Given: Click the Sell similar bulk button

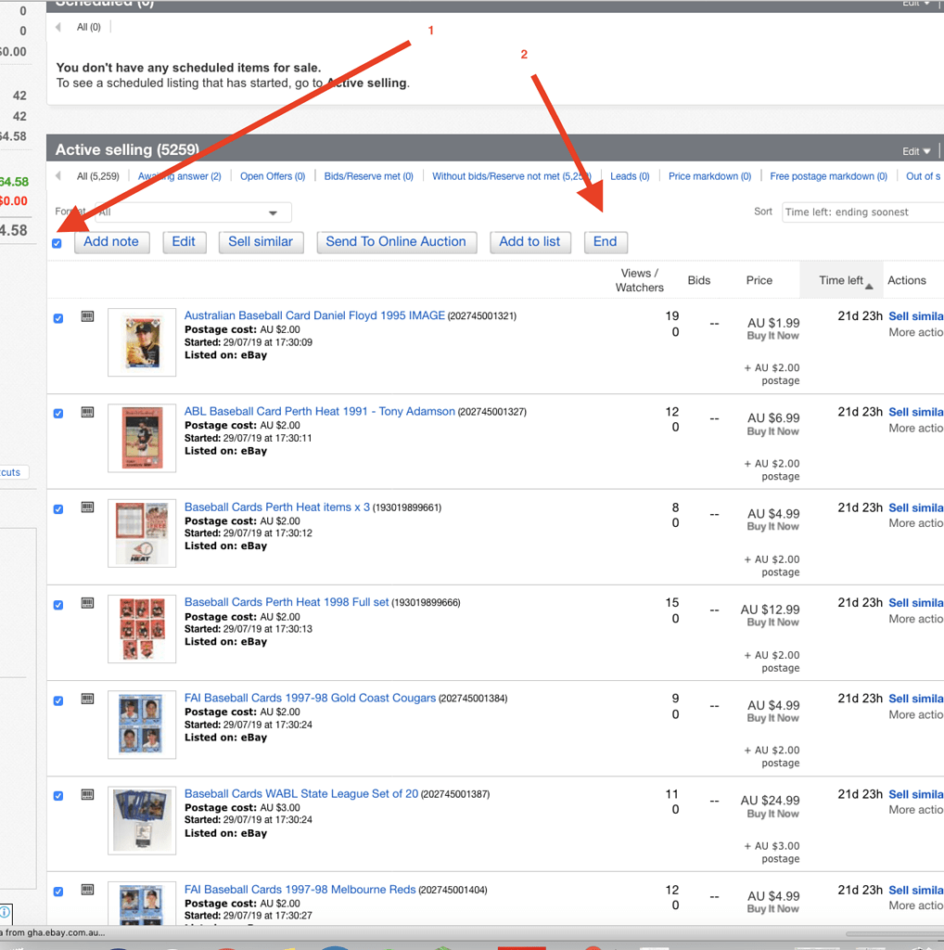Looking at the screenshot, I should coord(261,242).
